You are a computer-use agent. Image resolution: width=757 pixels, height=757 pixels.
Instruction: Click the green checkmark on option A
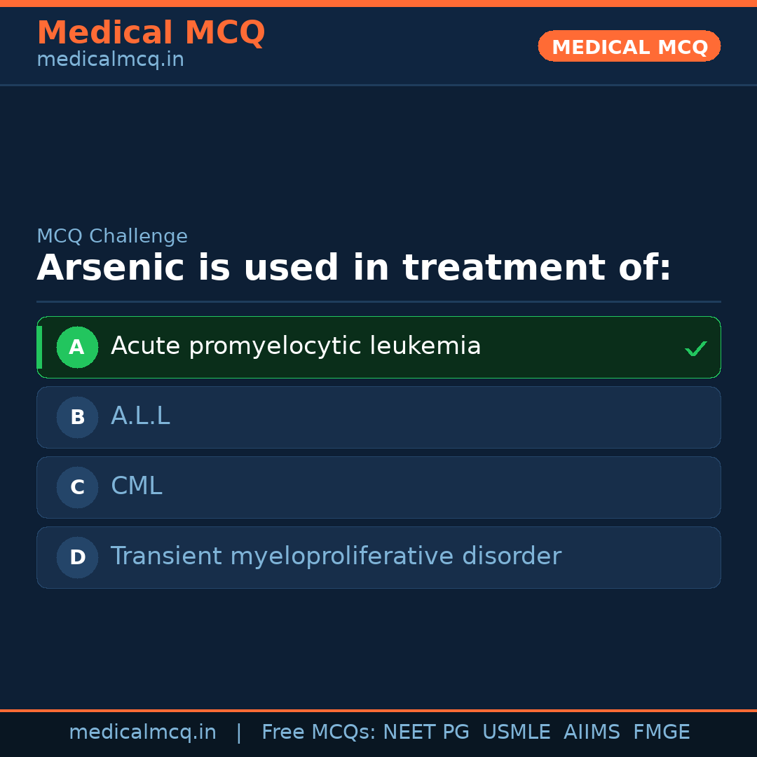(x=695, y=348)
